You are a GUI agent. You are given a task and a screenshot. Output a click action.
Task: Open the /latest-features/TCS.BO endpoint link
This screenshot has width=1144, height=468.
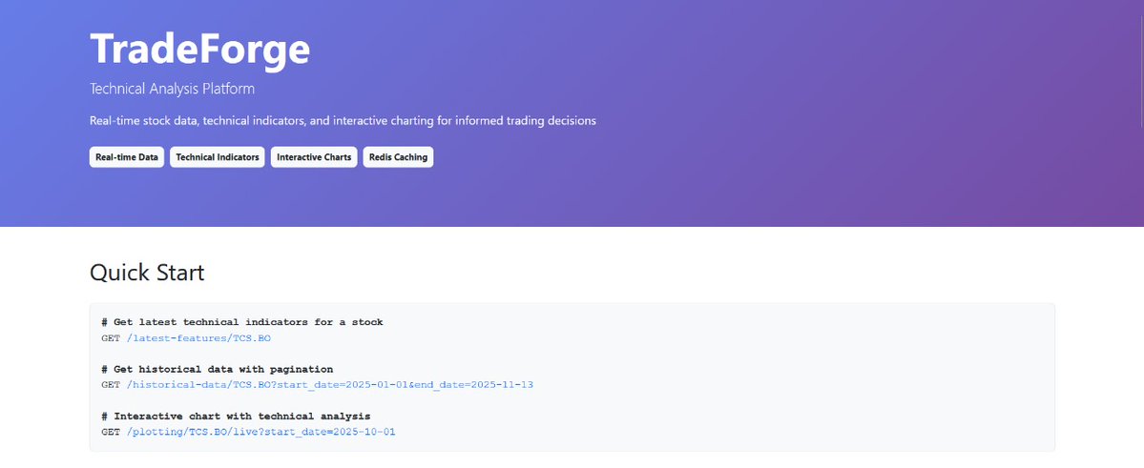coord(198,338)
